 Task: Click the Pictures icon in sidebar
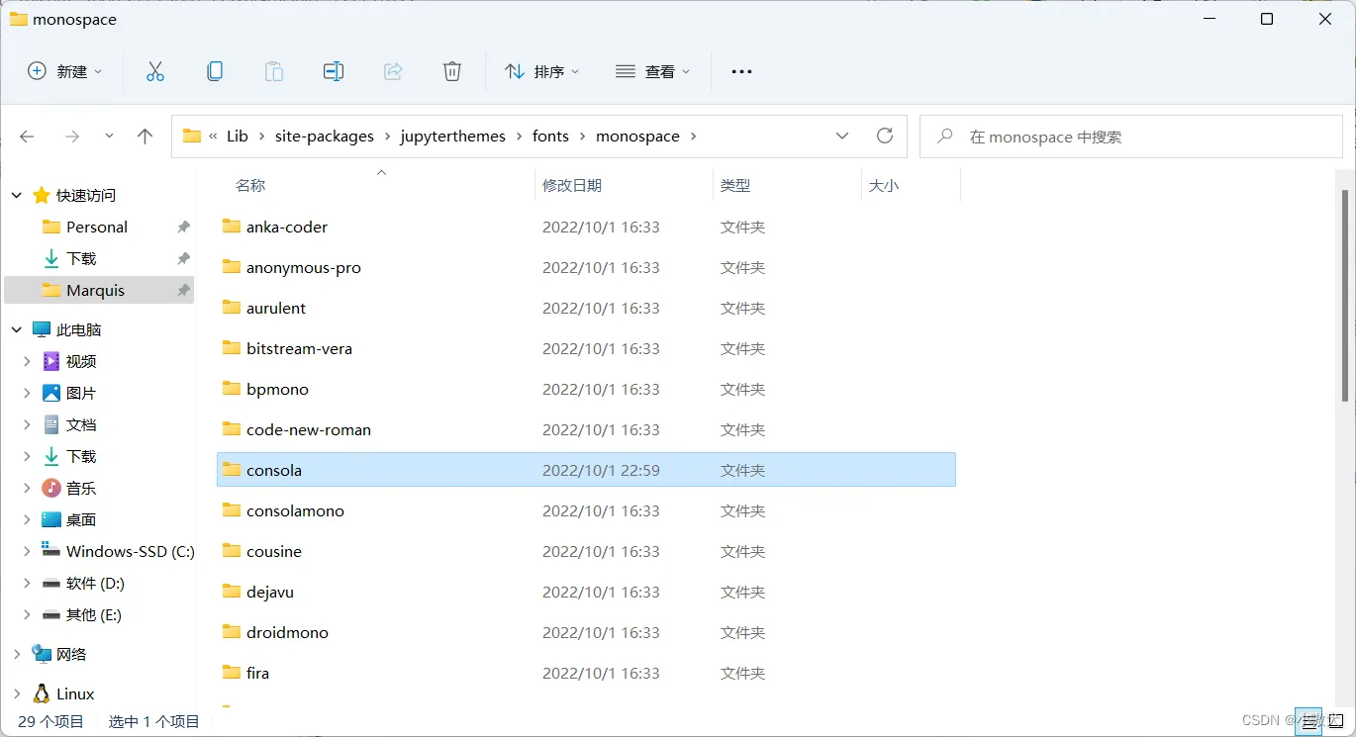[x=51, y=393]
